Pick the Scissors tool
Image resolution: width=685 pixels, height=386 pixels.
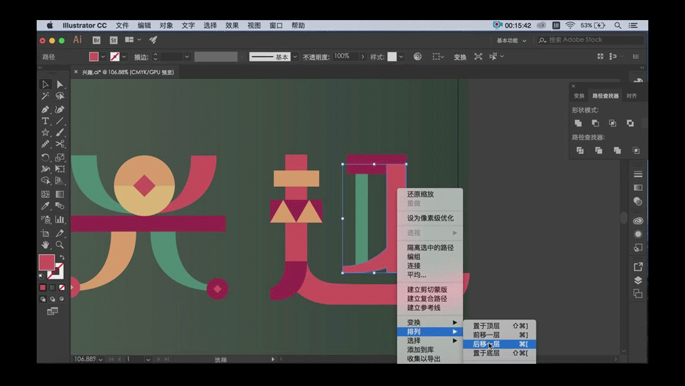pyautogui.click(x=60, y=144)
